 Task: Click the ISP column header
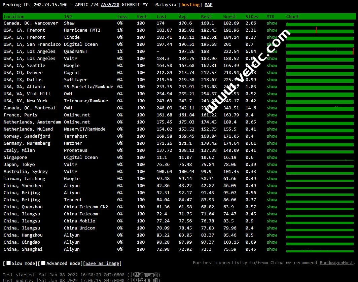[x=68, y=17]
